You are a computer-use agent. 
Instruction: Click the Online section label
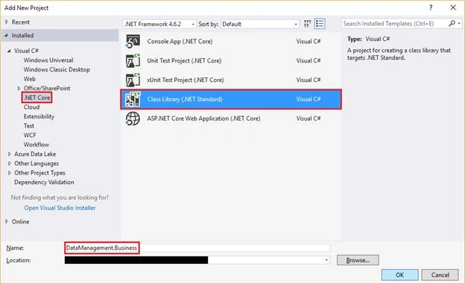[x=20, y=221]
